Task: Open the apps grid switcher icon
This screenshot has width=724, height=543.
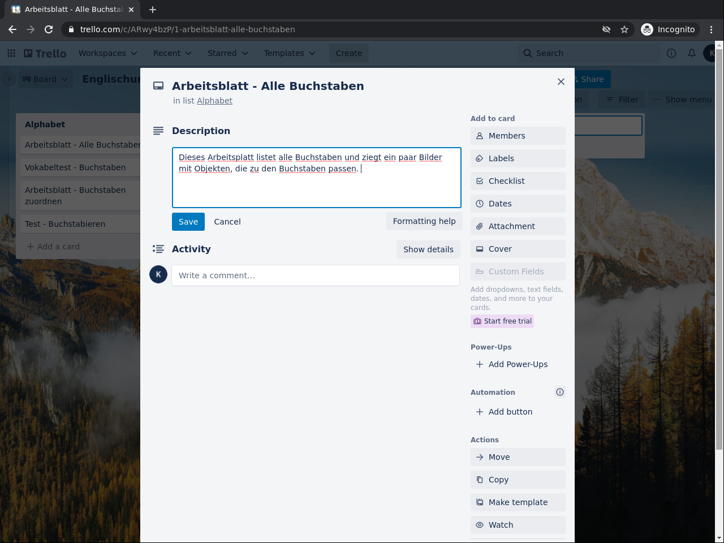Action: tap(11, 53)
